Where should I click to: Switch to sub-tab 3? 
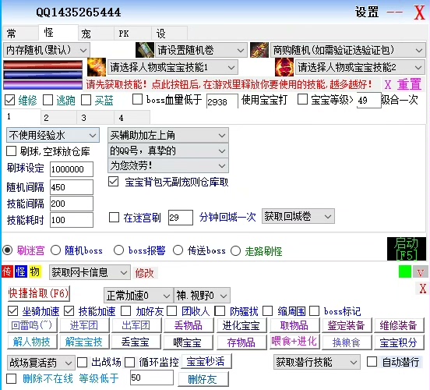pos(95,118)
